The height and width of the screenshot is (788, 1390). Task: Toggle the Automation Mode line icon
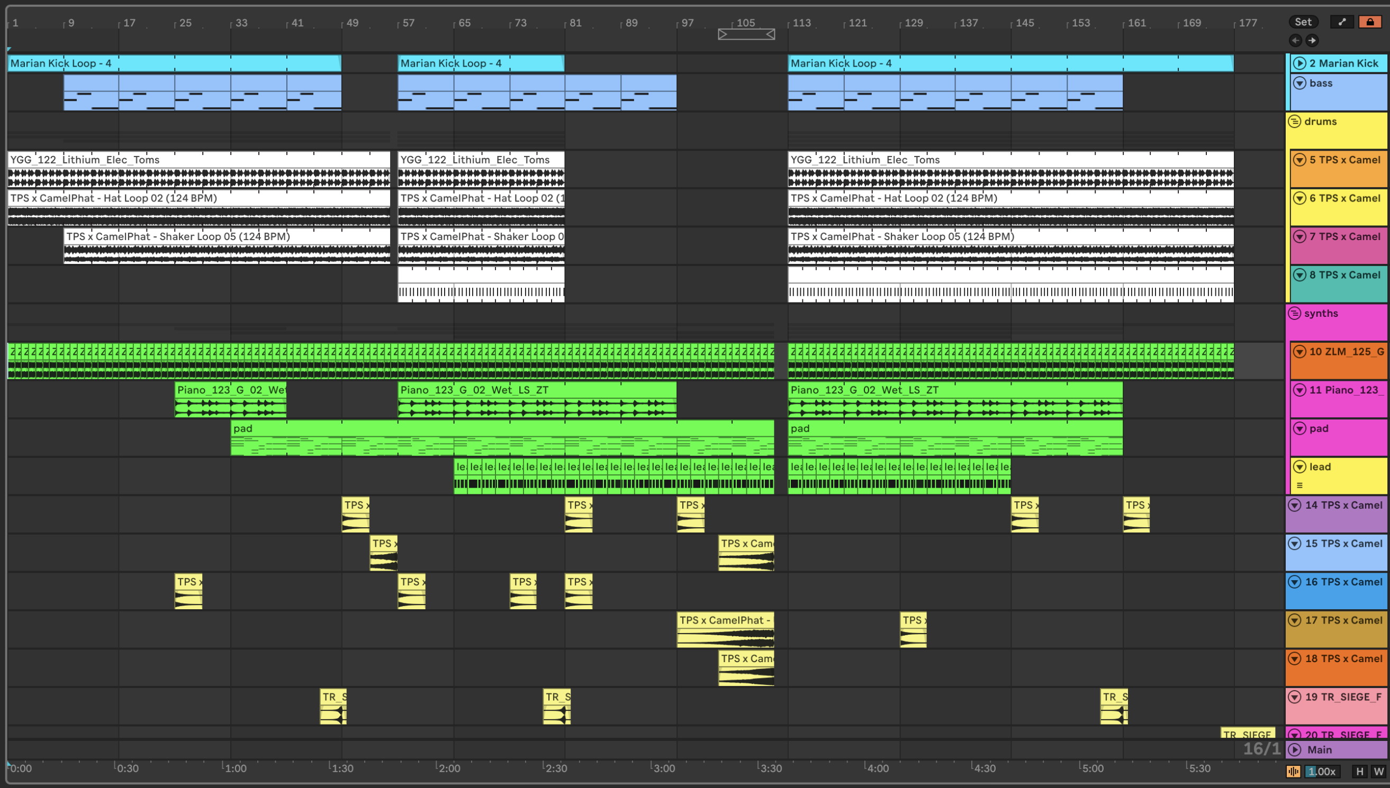click(x=1341, y=22)
